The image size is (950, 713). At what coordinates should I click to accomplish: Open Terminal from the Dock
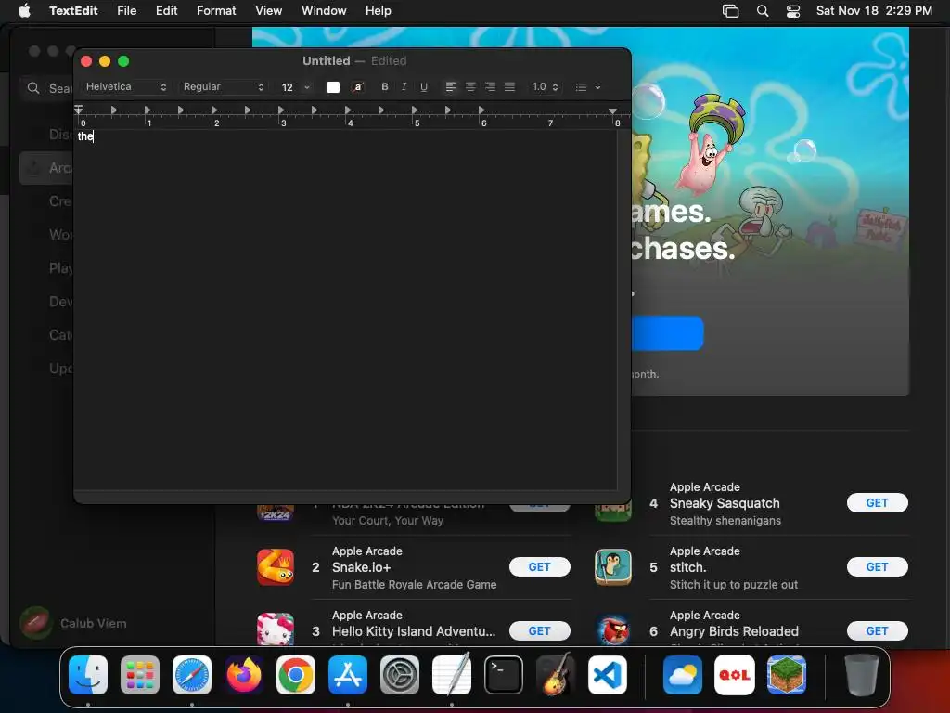(504, 675)
